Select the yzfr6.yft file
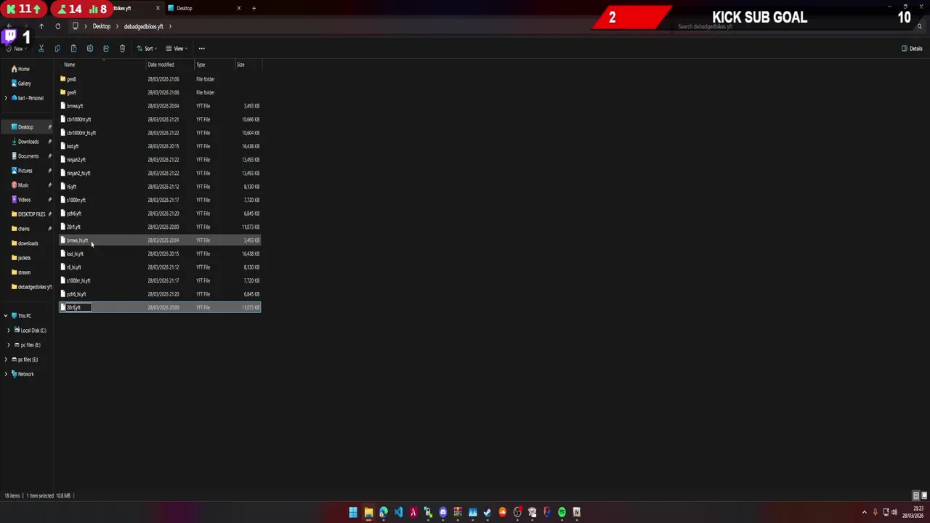930x523 pixels. [x=160, y=214]
